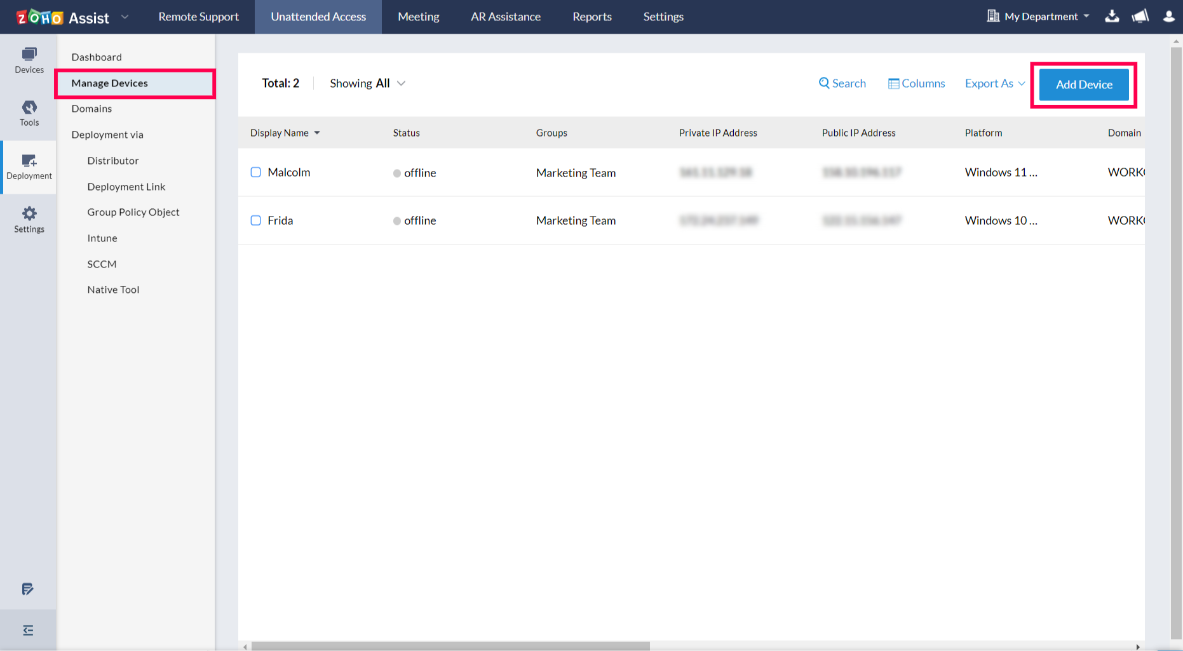Check the box next to Frida
Viewport: 1183px width, 651px height.
point(255,220)
